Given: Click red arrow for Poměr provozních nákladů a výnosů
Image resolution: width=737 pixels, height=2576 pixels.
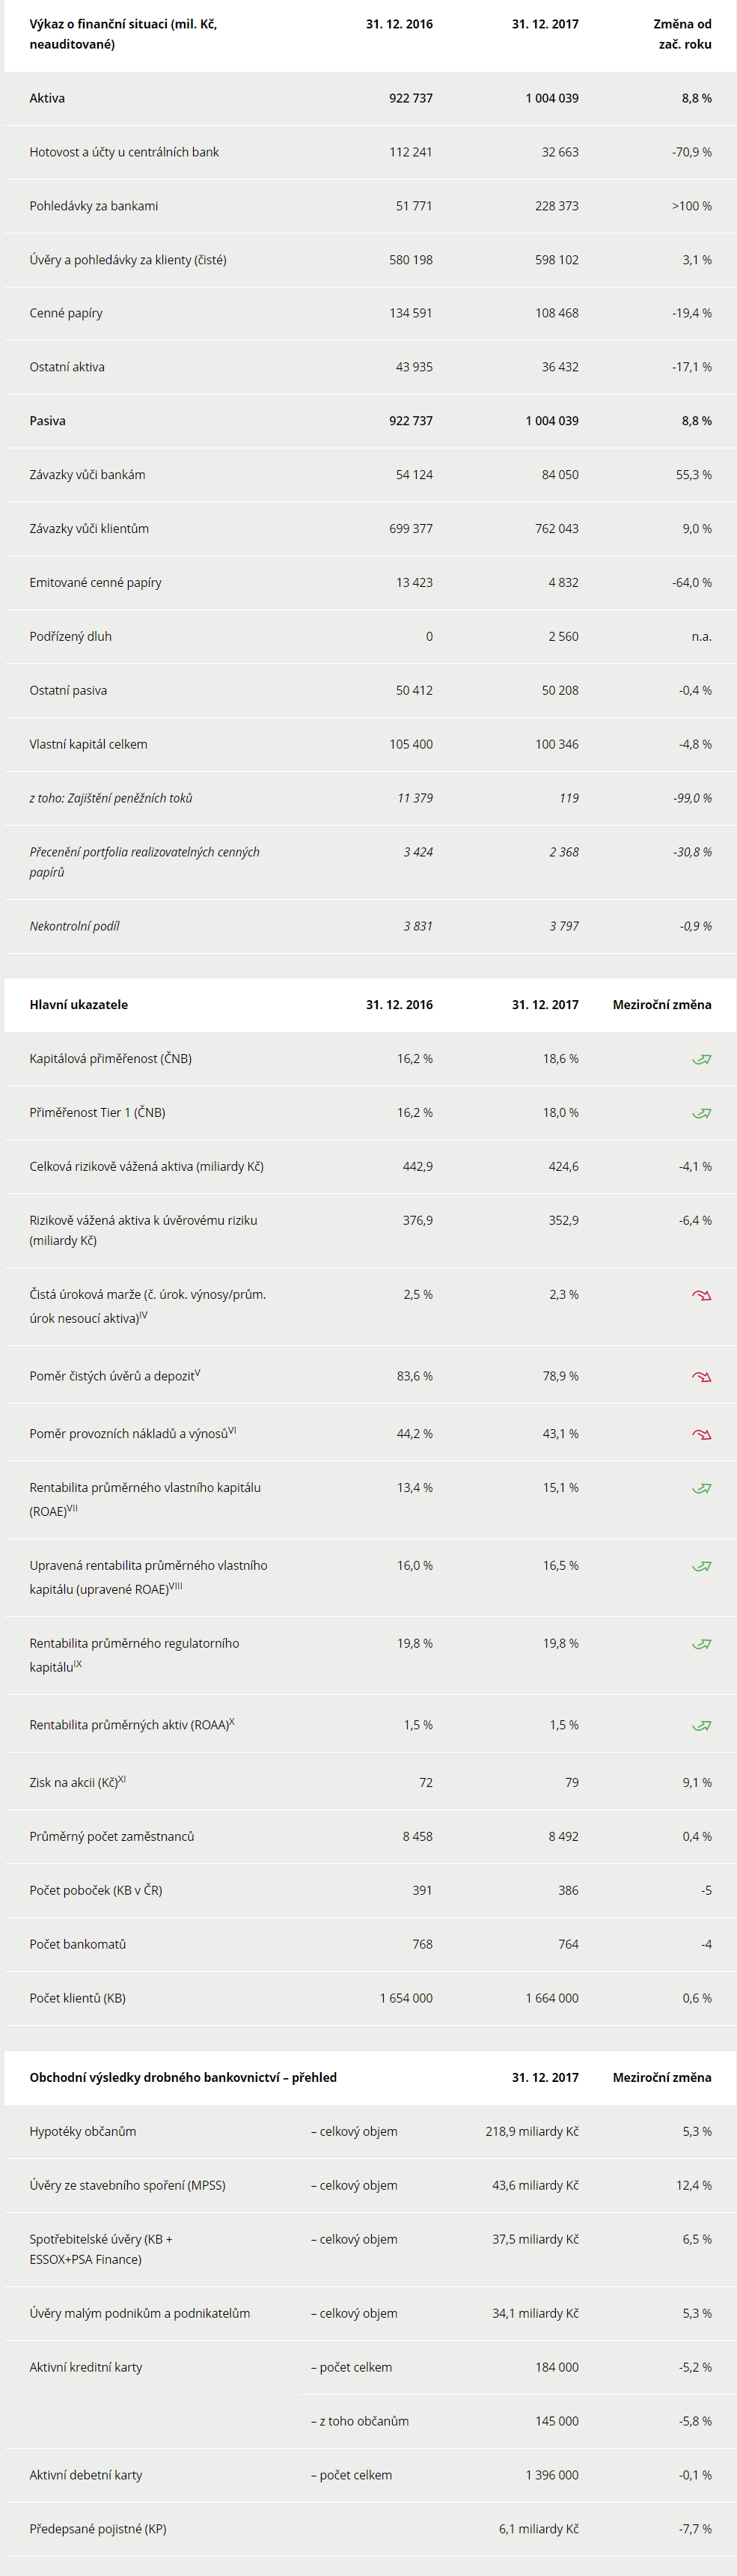Looking at the screenshot, I should pyautogui.click(x=702, y=1434).
